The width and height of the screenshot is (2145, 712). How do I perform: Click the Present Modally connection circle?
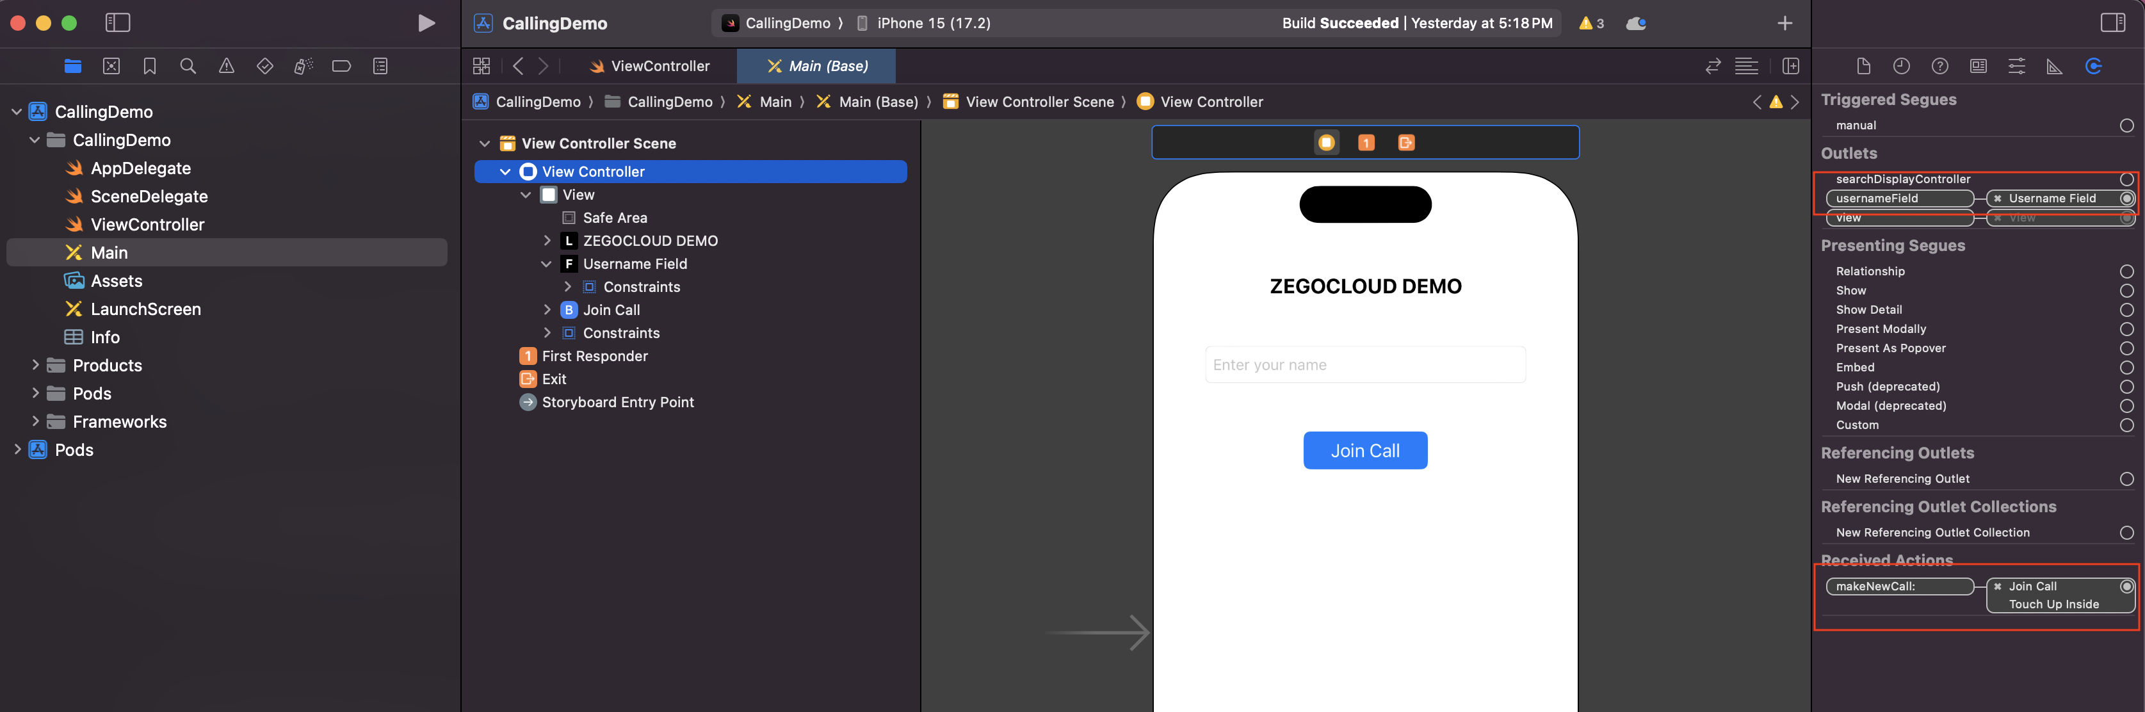2126,329
